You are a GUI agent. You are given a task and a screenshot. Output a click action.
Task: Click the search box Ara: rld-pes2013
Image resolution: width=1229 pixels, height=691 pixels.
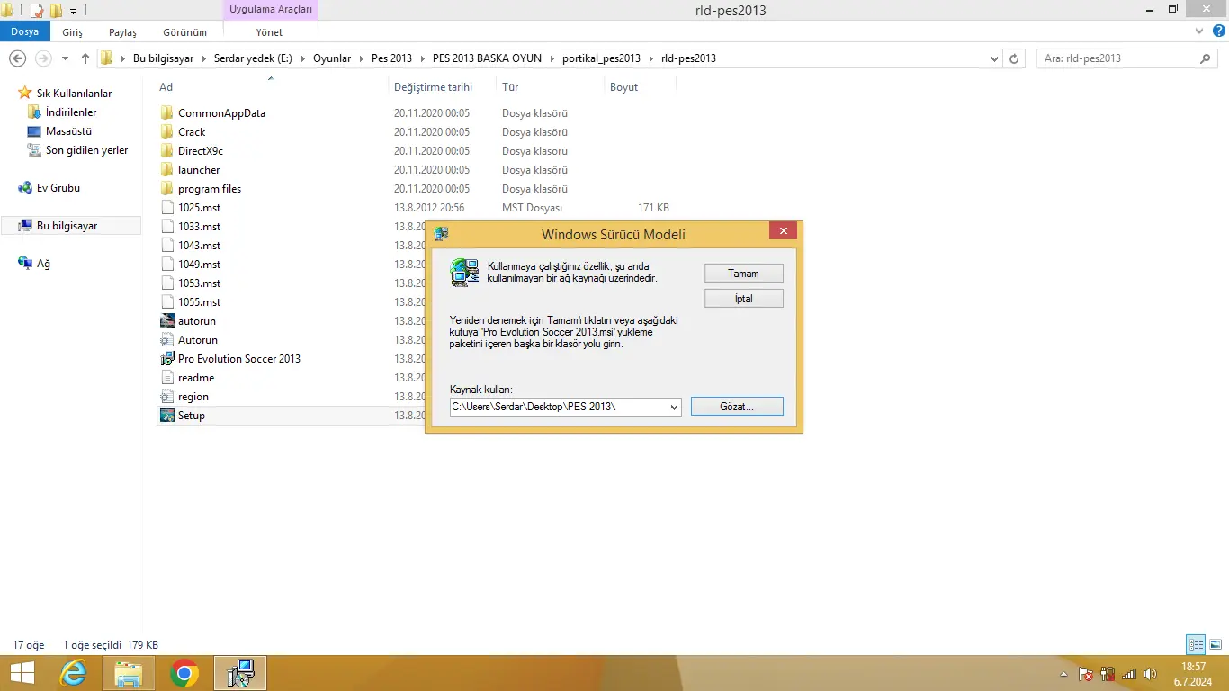[1128, 58]
